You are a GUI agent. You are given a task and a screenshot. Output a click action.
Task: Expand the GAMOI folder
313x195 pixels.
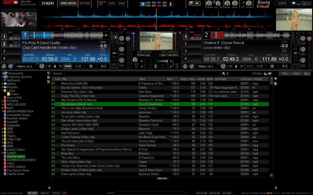click(2, 153)
